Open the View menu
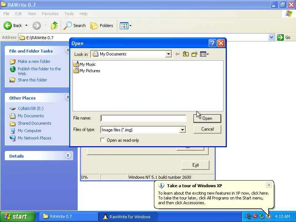Screen dimensions: 296x222 pos(32,14)
